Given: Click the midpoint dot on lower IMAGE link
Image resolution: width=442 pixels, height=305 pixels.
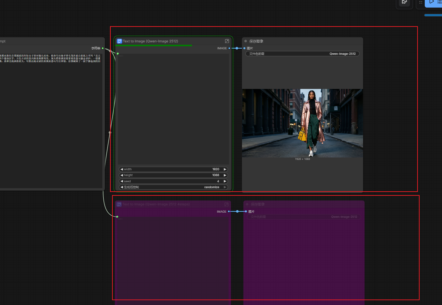Looking at the screenshot, I should (x=237, y=211).
